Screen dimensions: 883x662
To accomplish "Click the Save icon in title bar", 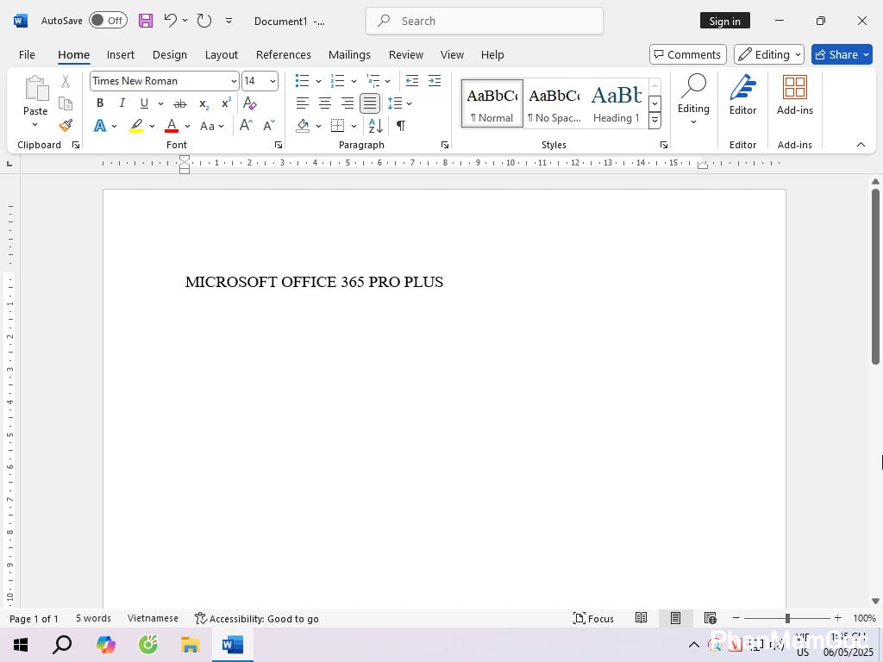I will 146,21.
